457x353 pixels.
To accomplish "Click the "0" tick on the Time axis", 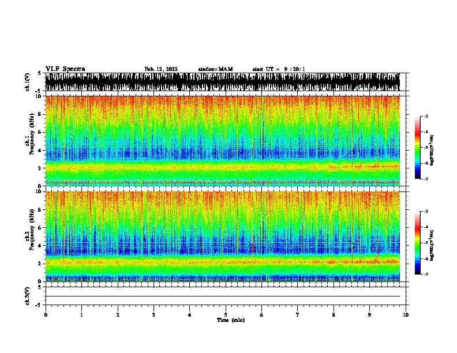I will pos(46,315).
